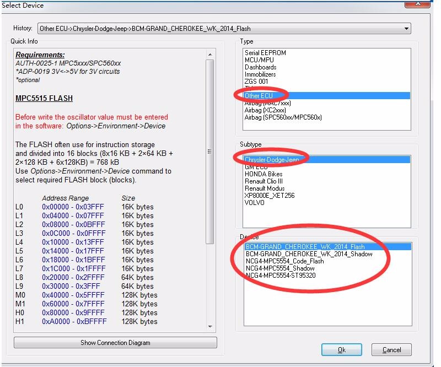This screenshot has height=367, width=441.
Task: Open the History dropdown arrow
Action: [x=406, y=29]
